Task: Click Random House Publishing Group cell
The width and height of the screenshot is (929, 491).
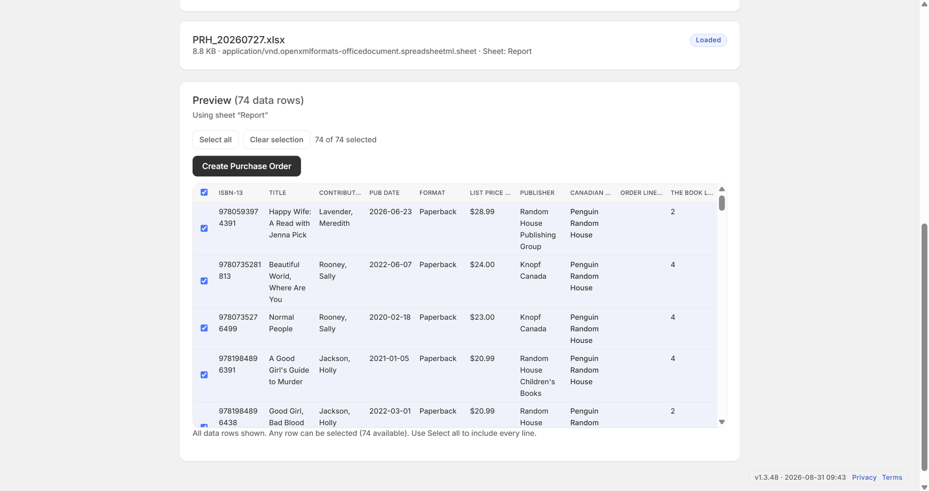Action: 538,229
